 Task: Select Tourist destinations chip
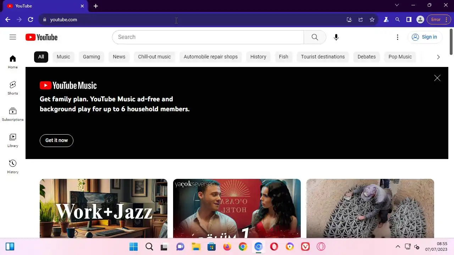point(323,57)
